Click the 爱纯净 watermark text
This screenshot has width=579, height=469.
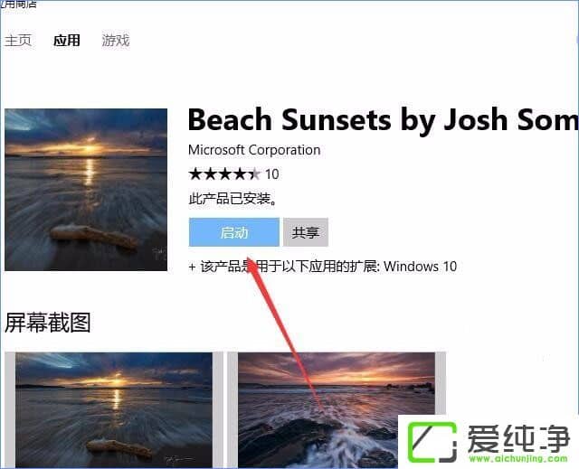pos(518,438)
